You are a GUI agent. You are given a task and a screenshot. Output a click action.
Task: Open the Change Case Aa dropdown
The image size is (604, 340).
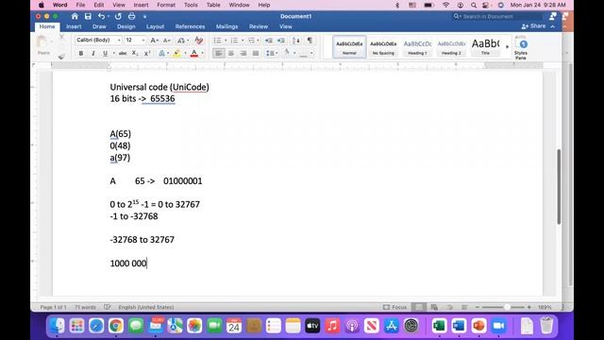point(182,41)
